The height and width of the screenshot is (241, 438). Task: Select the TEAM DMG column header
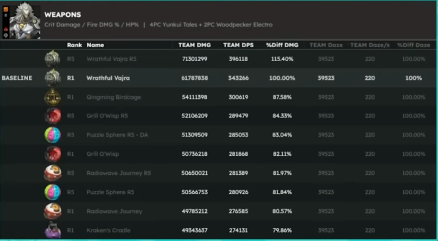(195, 45)
